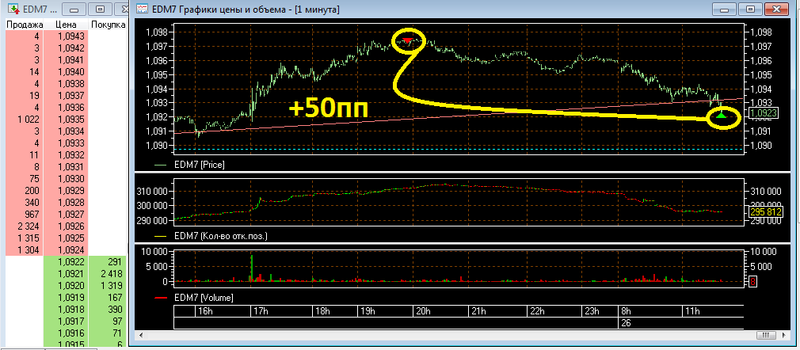Click the 17h label on the time axis
Viewport: 800px width, 350px height.
click(x=261, y=311)
